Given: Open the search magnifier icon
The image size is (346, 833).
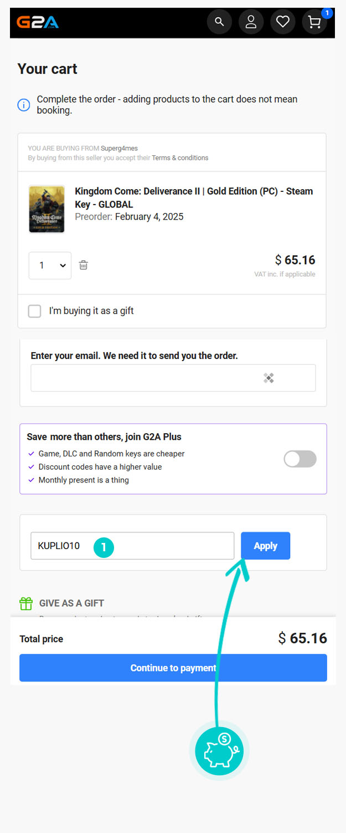Looking at the screenshot, I should (219, 22).
